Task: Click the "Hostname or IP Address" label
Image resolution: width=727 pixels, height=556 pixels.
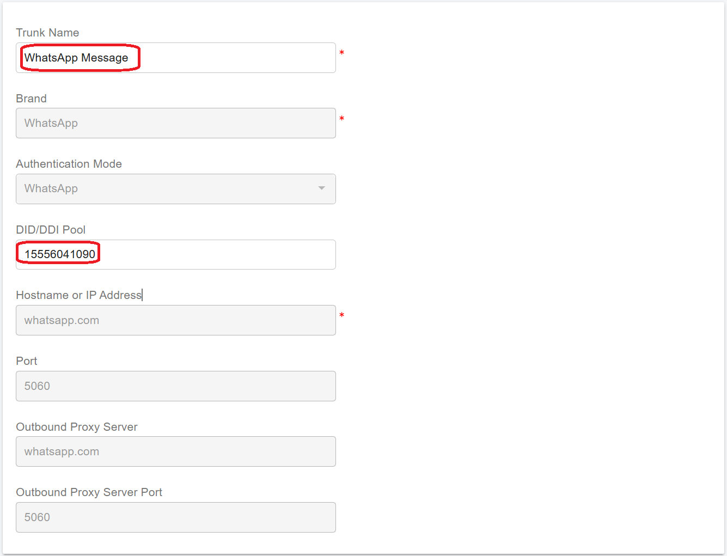Action: (78, 295)
